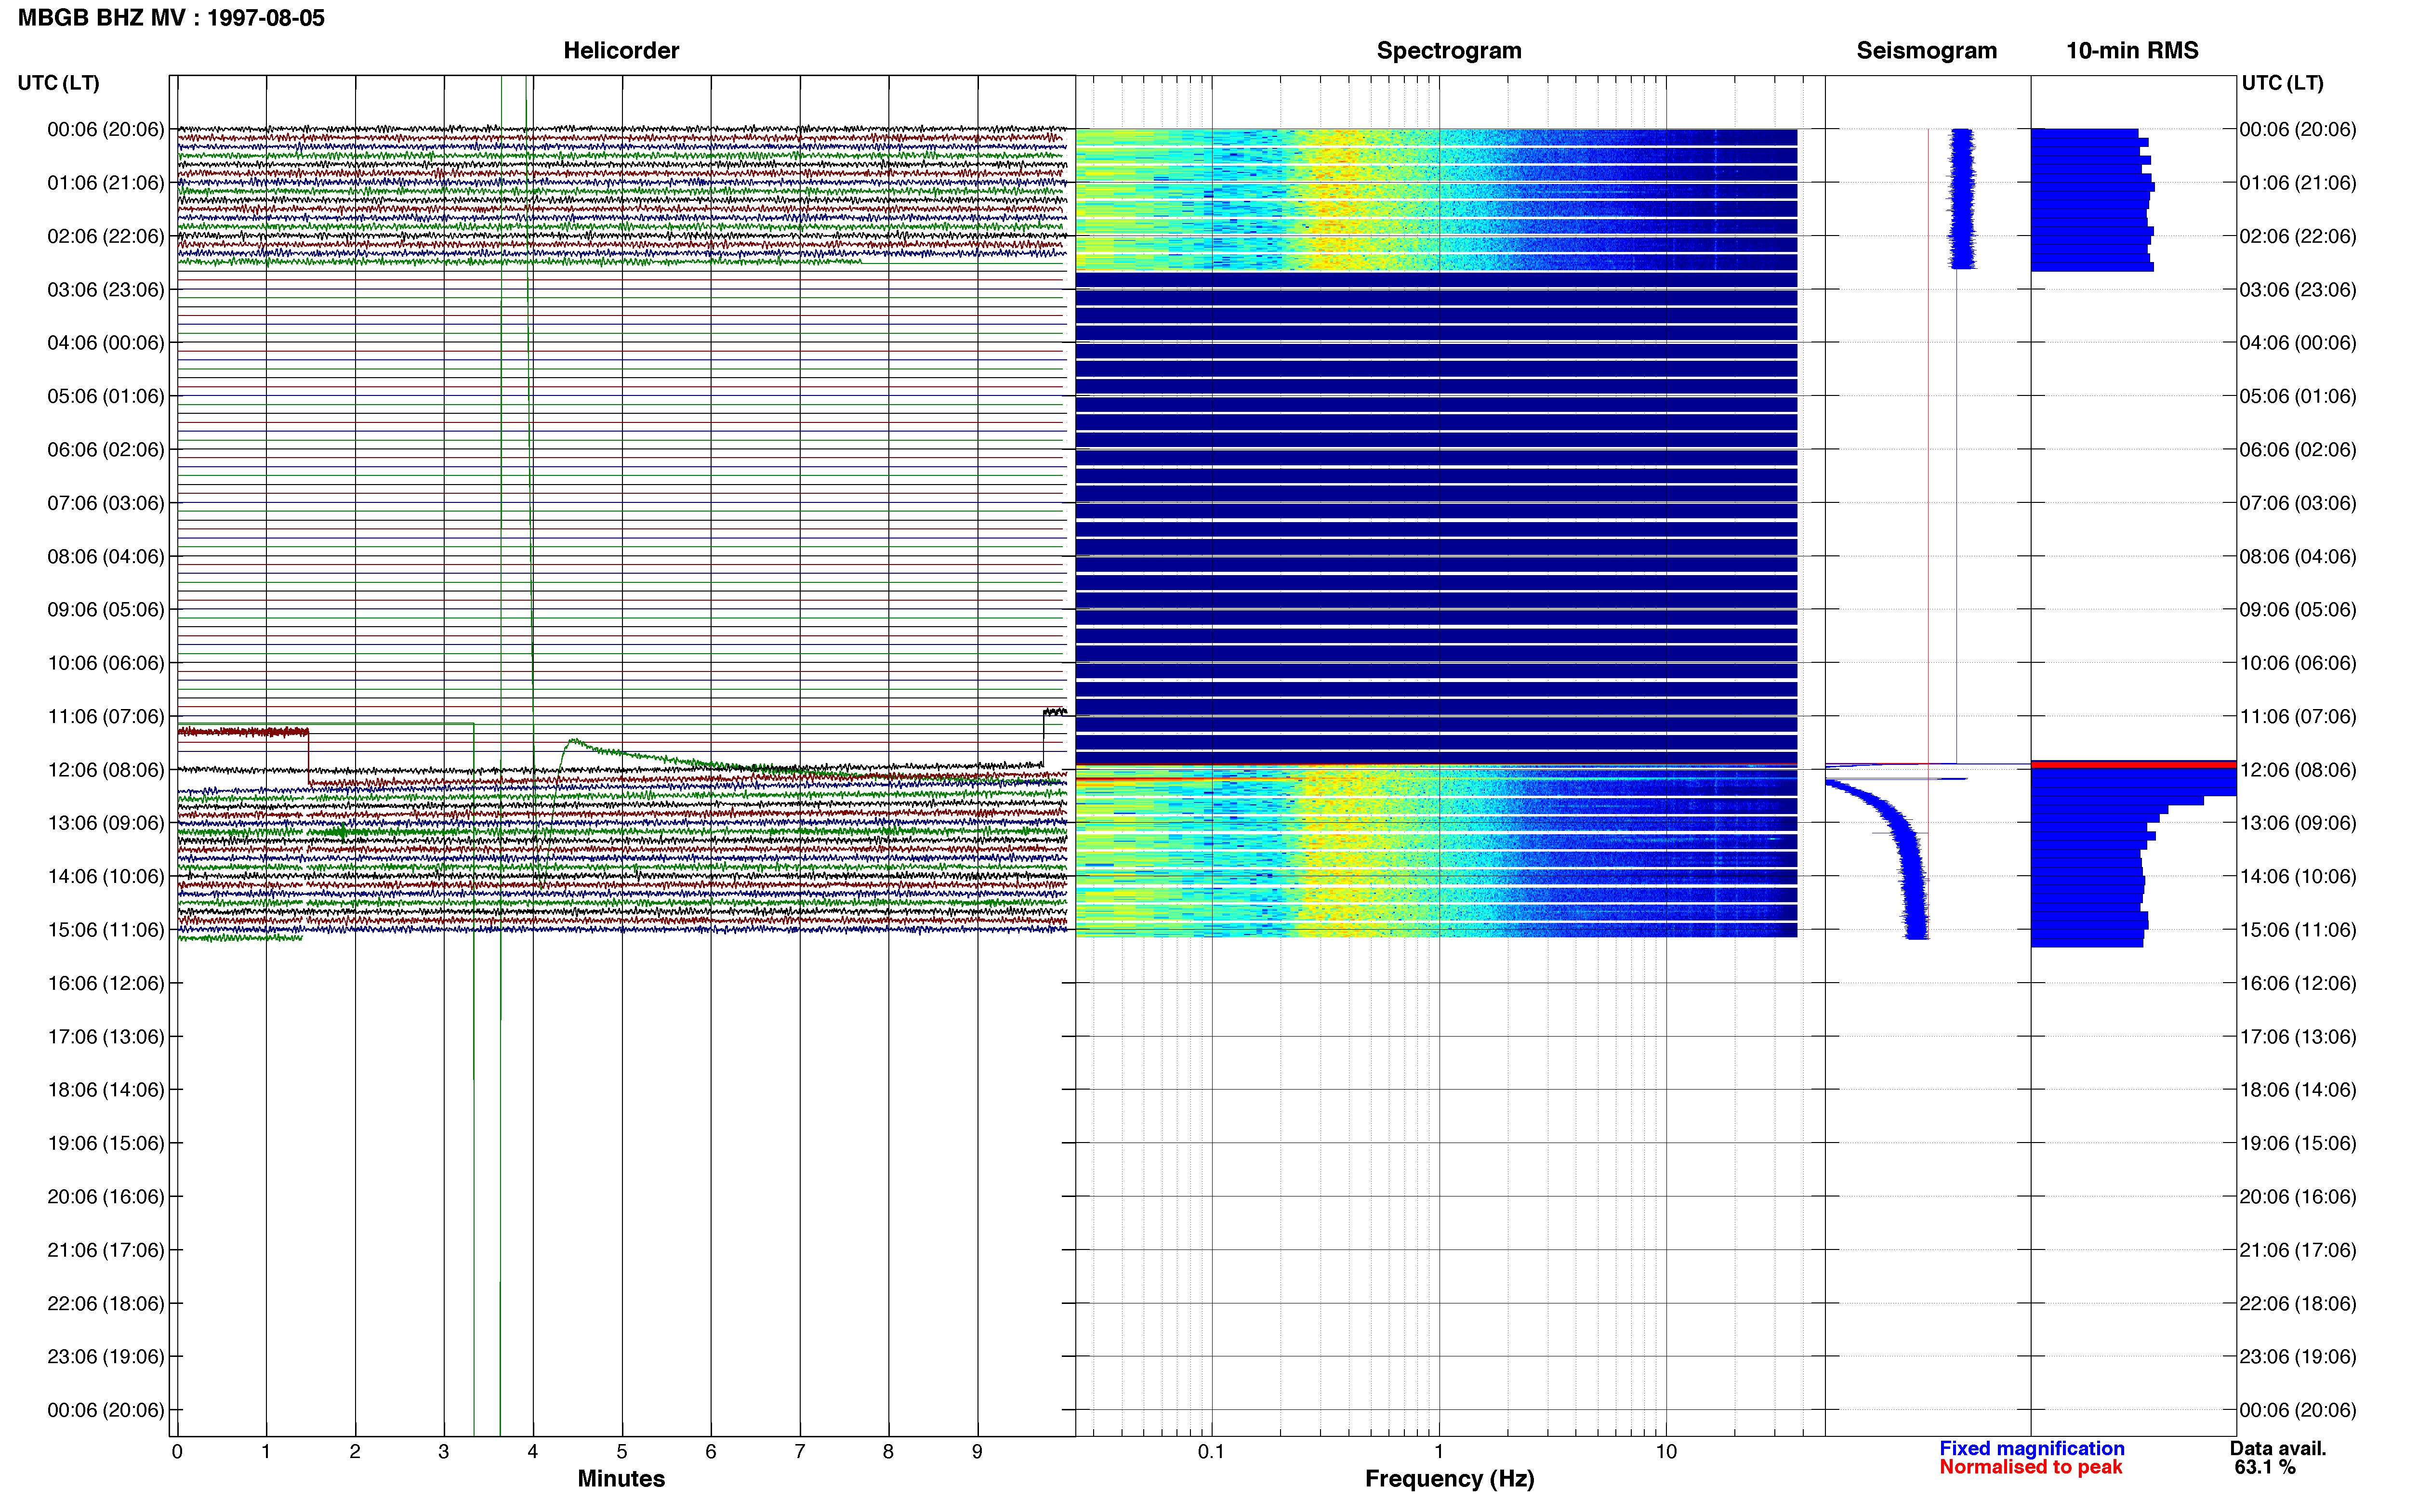Click right time label '15:06 (11:06)'
The height and width of the screenshot is (1512, 2418).
pyautogui.click(x=2298, y=930)
